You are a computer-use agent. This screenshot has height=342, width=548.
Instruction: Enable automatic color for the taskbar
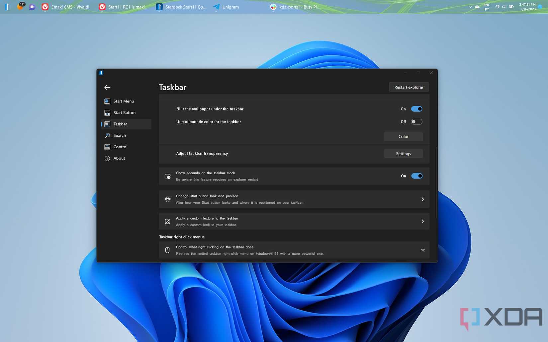point(417,121)
